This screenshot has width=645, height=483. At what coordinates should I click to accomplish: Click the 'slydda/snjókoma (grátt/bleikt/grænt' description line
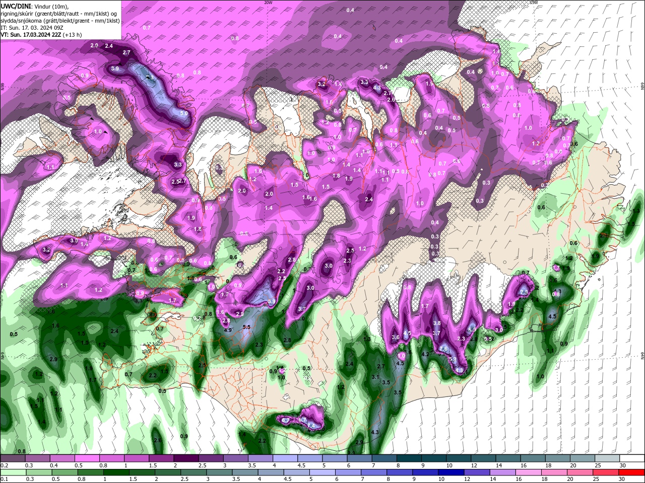60,21
